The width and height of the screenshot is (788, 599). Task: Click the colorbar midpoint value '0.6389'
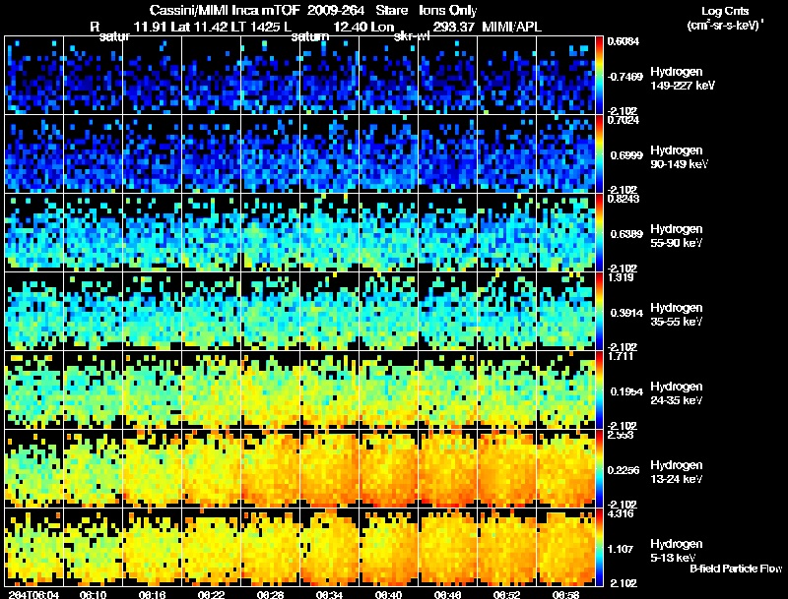pyautogui.click(x=626, y=234)
